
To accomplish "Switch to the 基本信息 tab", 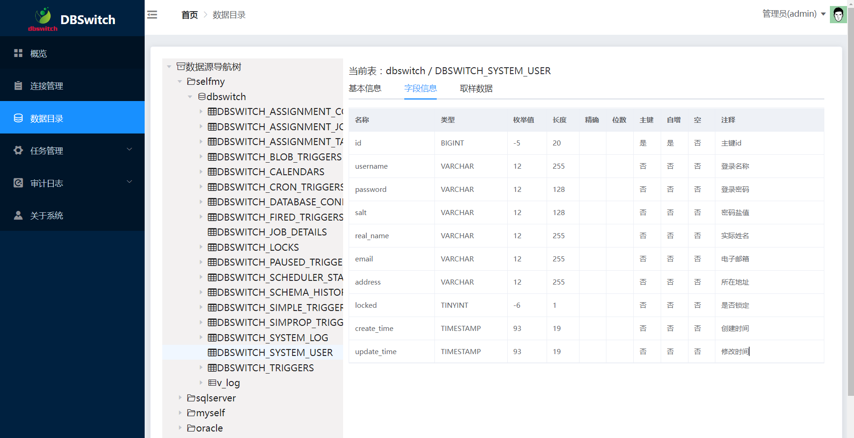I will click(x=365, y=89).
